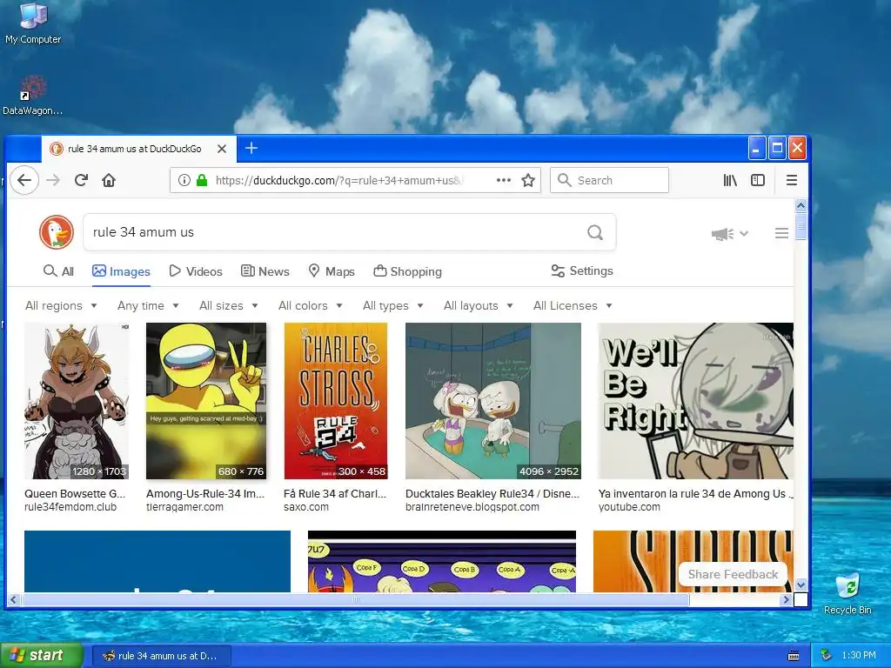This screenshot has height=668, width=891.
Task: Click the green secure connection padlock
Action: (x=202, y=181)
